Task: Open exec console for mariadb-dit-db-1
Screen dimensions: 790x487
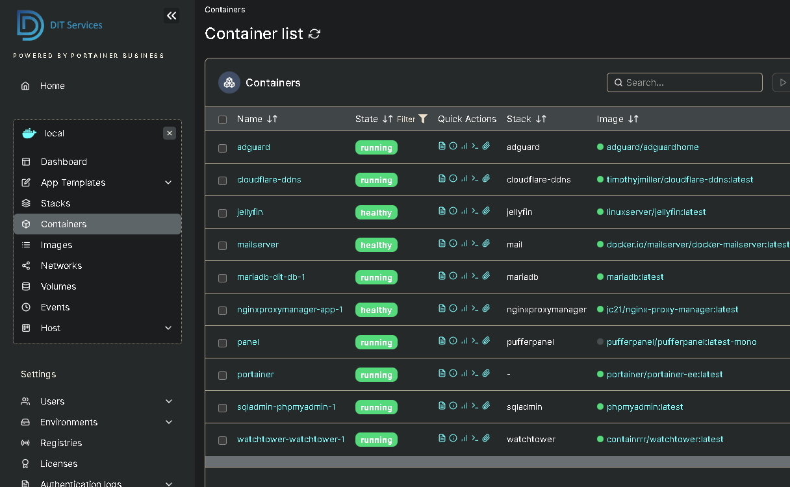Action: pyautogui.click(x=475, y=276)
